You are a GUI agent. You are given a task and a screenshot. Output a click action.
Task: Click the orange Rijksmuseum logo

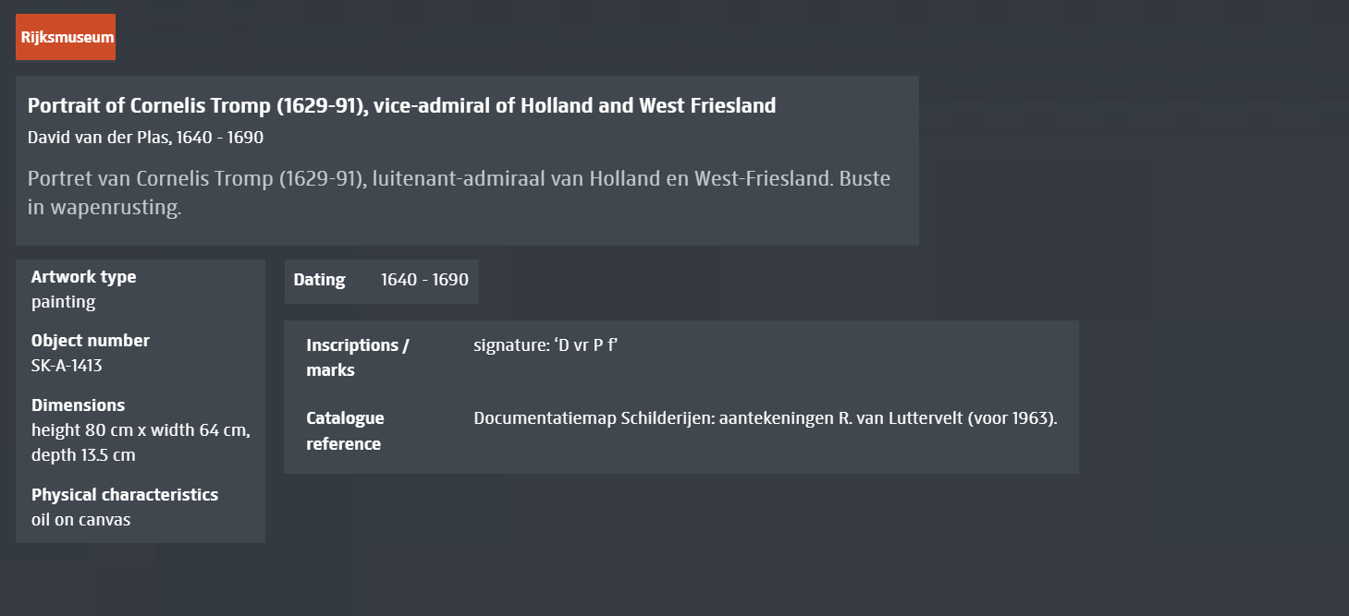click(x=66, y=38)
